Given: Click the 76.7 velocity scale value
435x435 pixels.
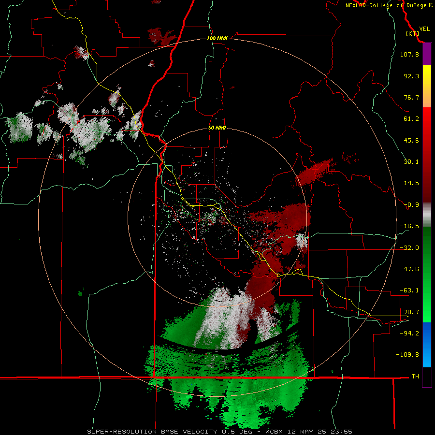Looking at the screenshot, I should (x=411, y=97).
